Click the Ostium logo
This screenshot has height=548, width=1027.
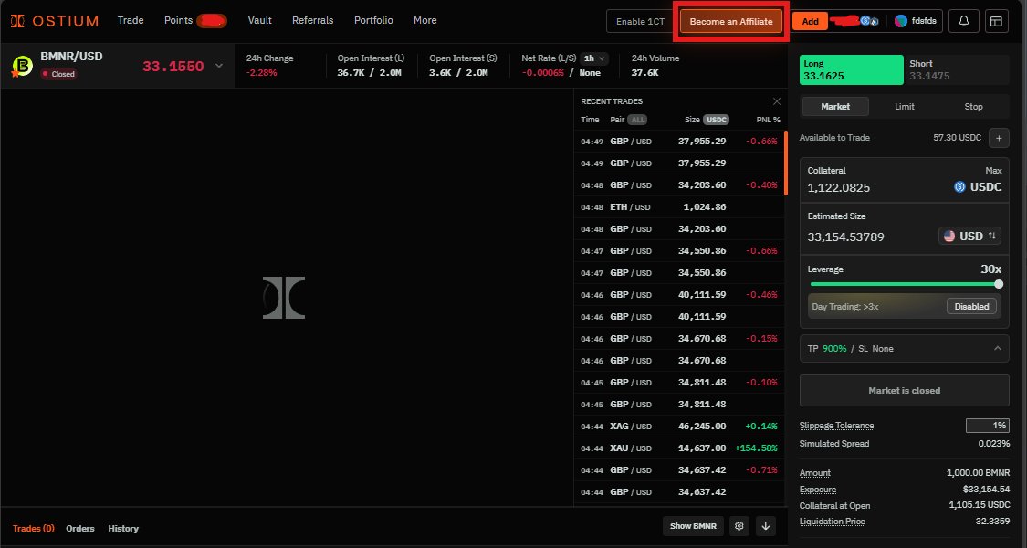point(55,21)
